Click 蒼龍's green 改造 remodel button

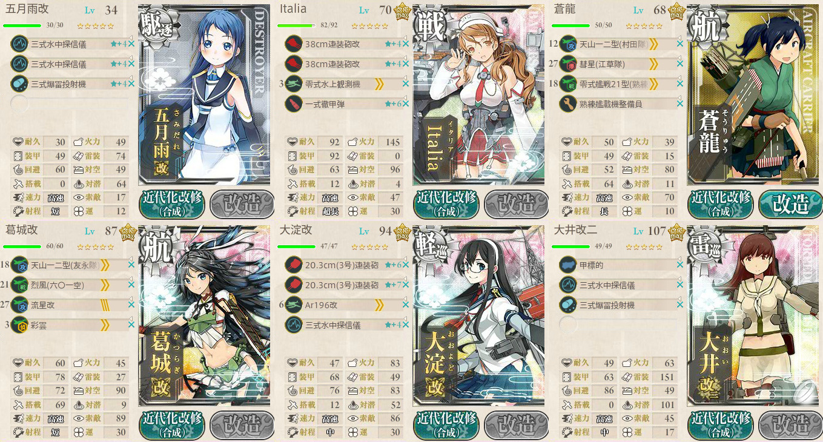[x=790, y=204]
